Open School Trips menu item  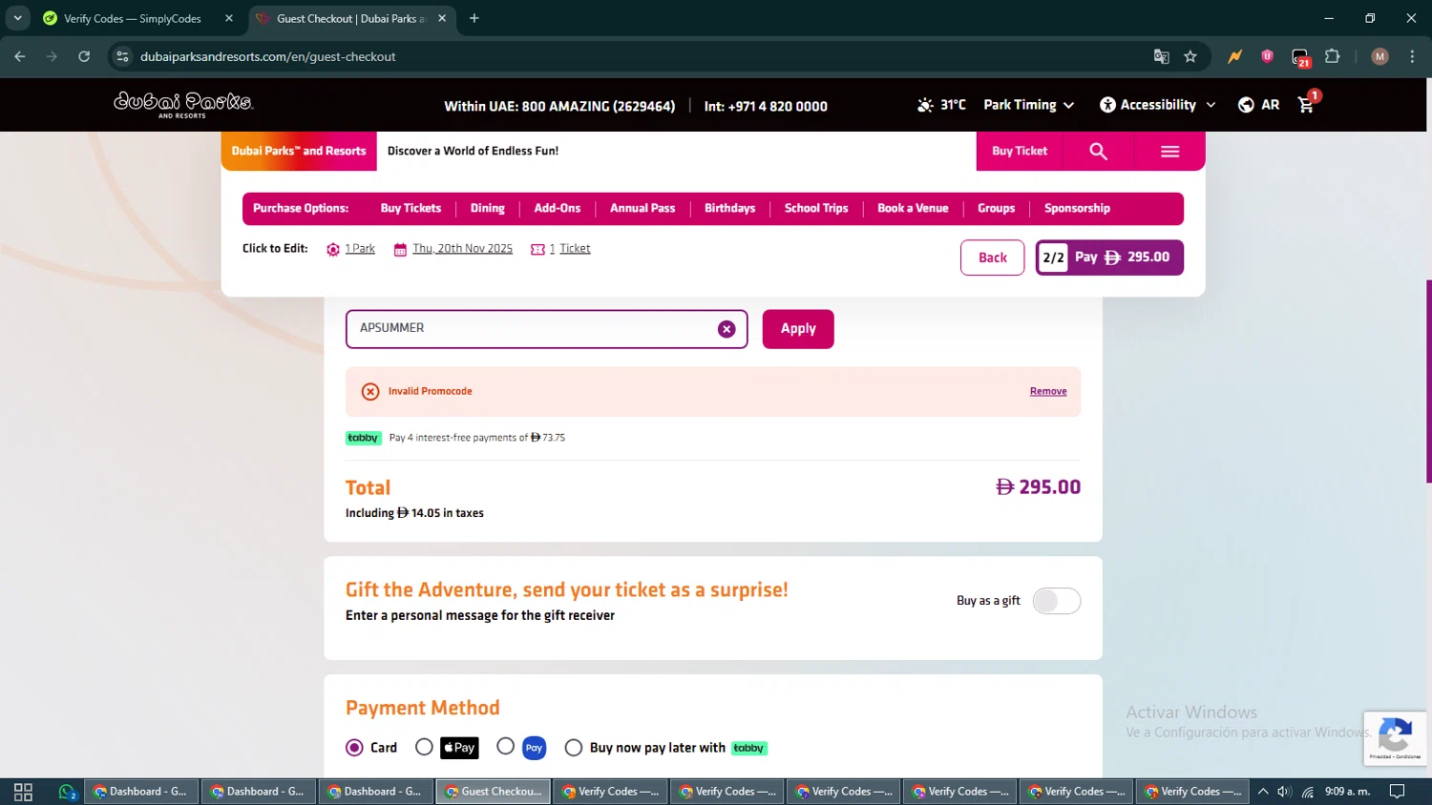[x=816, y=208]
